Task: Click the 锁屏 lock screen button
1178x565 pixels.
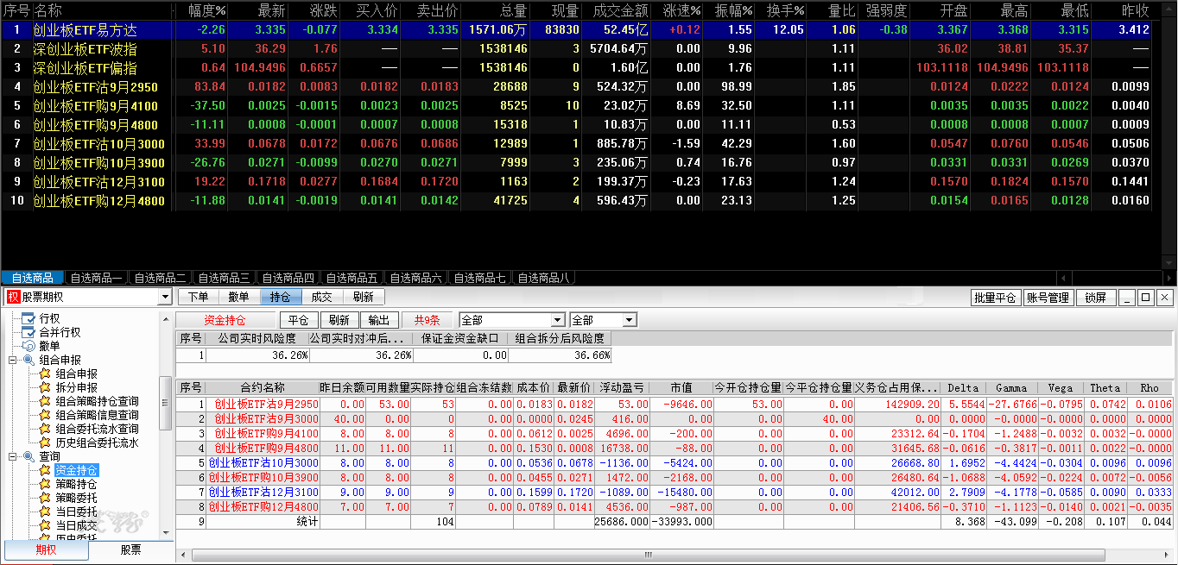Action: click(1095, 298)
